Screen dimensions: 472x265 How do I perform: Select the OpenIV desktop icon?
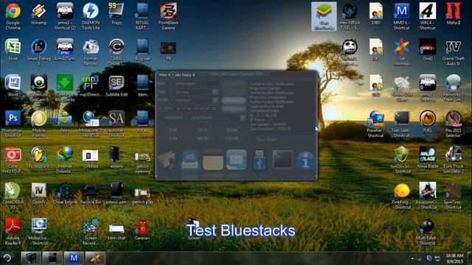pos(39,193)
